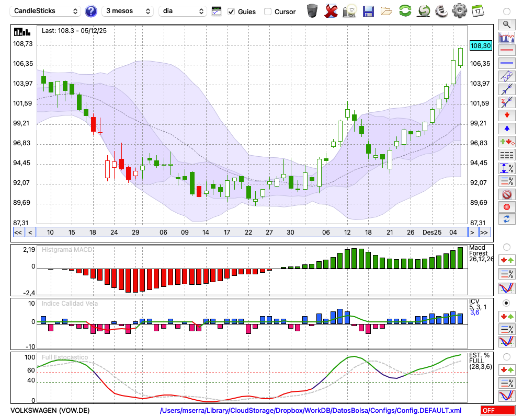Uncheck the Guies checkbox
The height and width of the screenshot is (418, 523).
tap(232, 11)
